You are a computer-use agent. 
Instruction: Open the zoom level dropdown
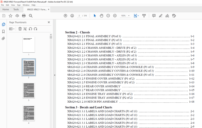pos(129,16)
